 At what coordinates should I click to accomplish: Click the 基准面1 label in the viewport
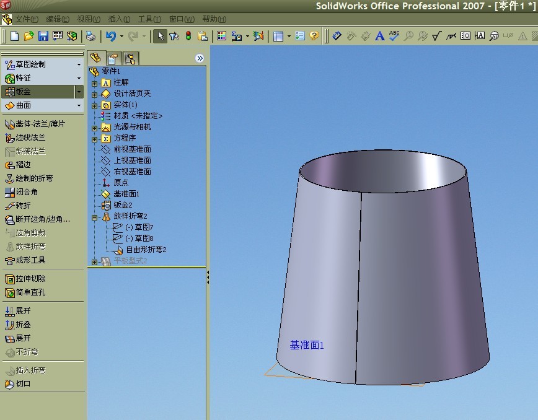(307, 345)
